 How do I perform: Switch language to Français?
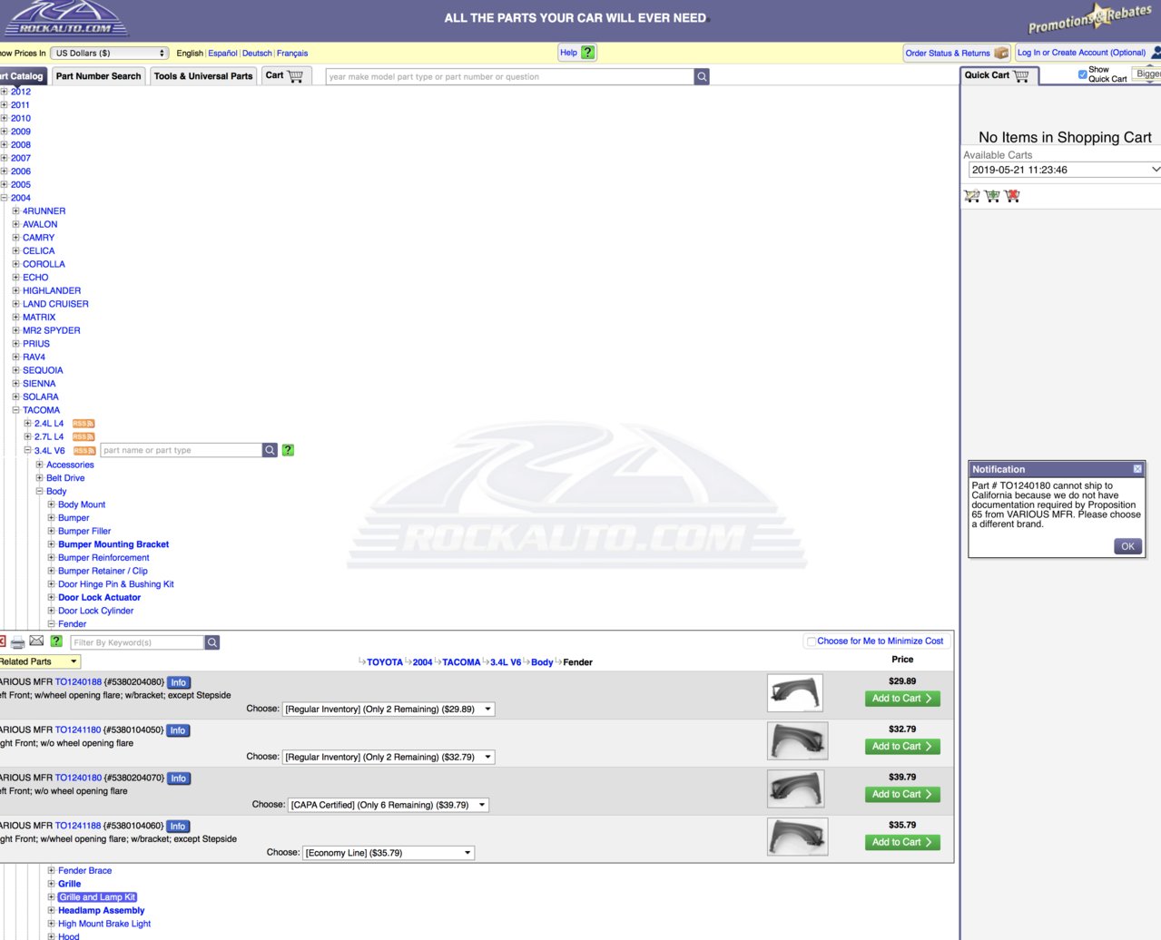(292, 54)
